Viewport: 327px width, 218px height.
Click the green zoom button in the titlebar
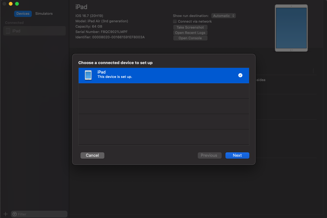[16, 4]
